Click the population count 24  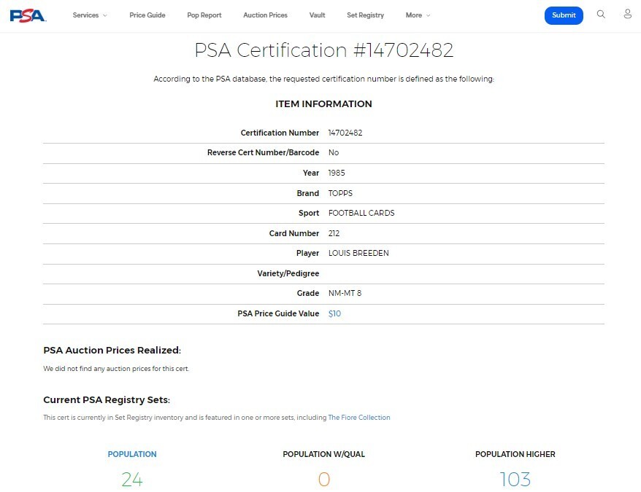point(132,480)
